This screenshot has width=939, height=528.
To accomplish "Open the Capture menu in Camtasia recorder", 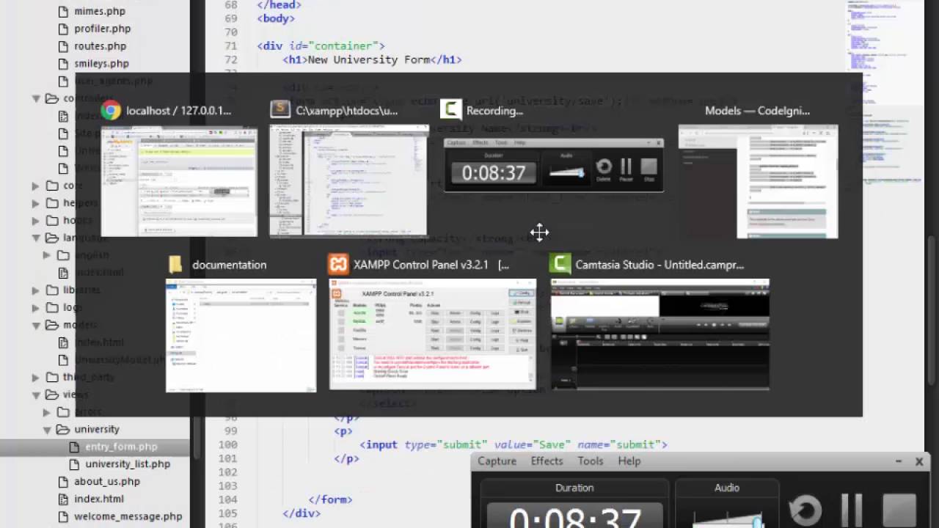I will [x=497, y=461].
